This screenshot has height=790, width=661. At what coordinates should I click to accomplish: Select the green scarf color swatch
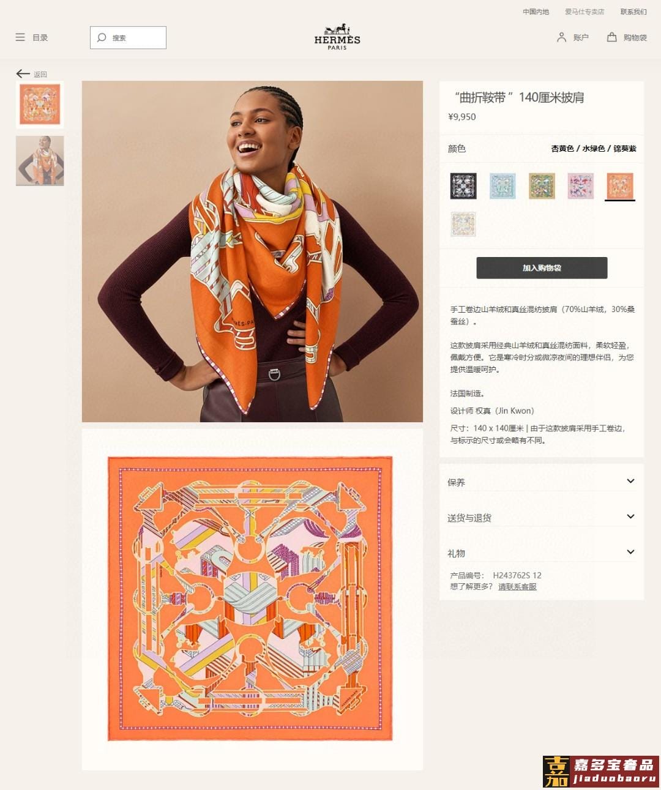(542, 186)
